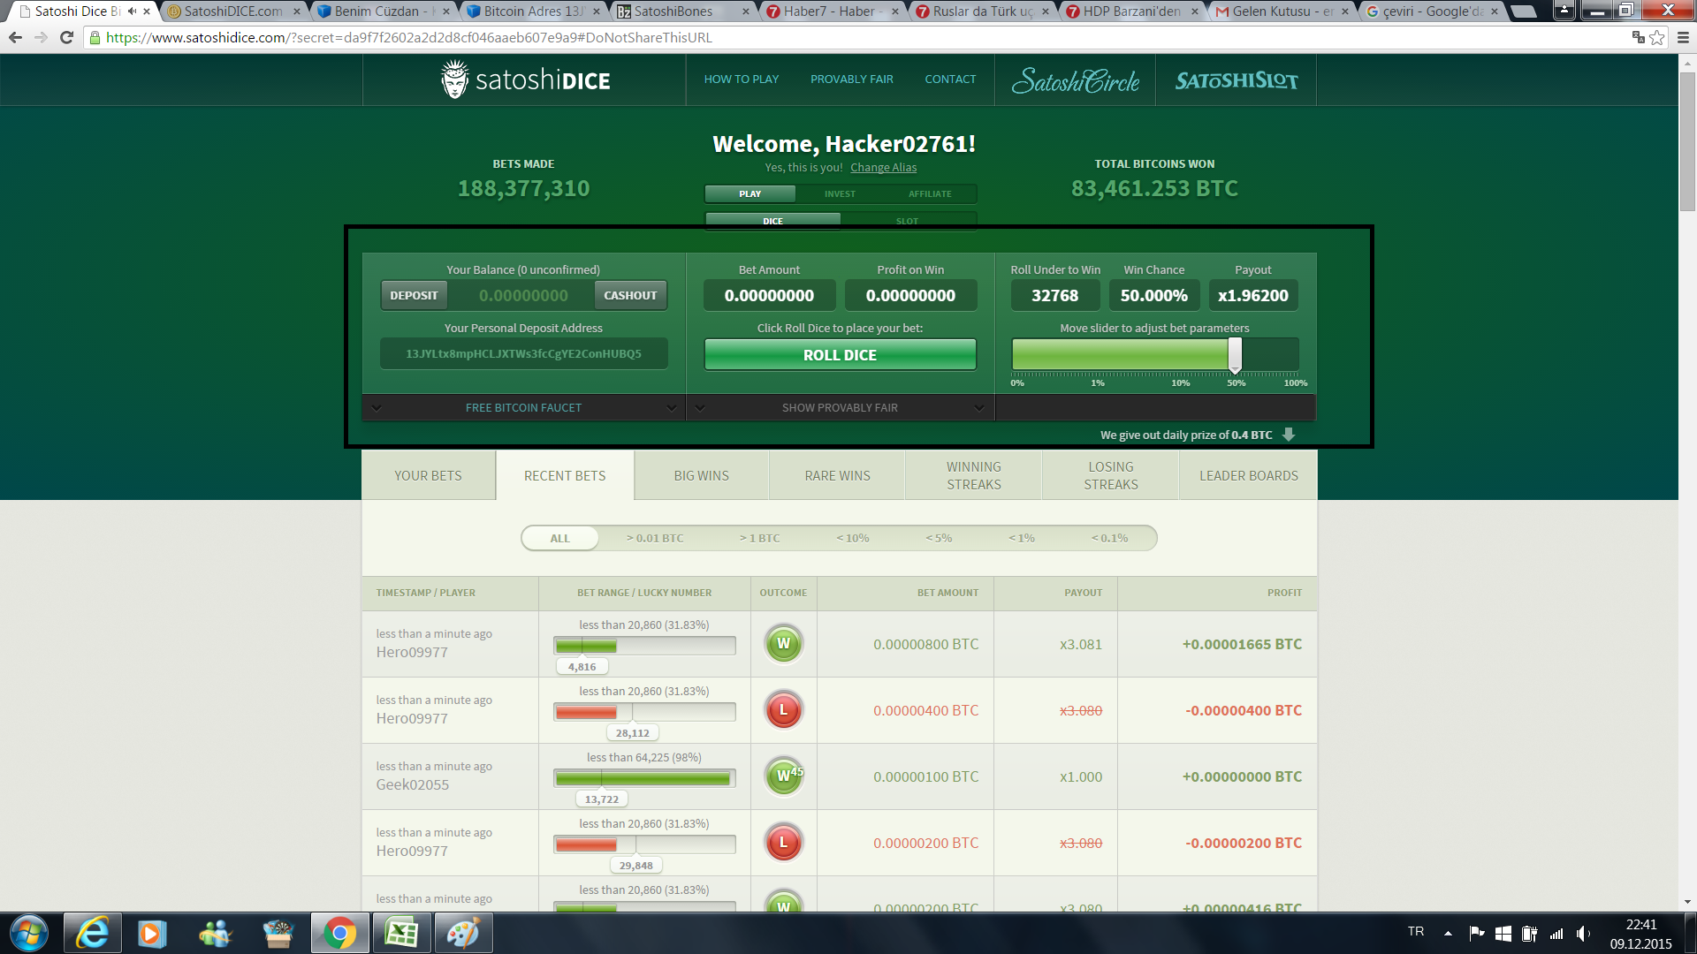Viewport: 1697px width, 954px height.
Task: Open YOUR BETS tab
Action: pos(428,475)
